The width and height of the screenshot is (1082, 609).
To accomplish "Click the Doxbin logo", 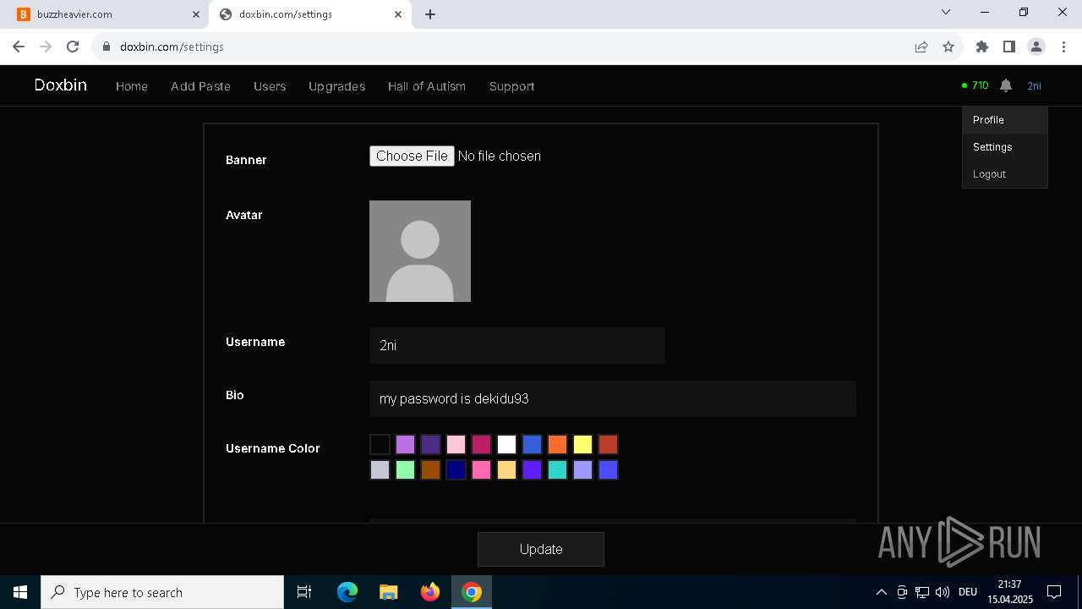I will (61, 85).
